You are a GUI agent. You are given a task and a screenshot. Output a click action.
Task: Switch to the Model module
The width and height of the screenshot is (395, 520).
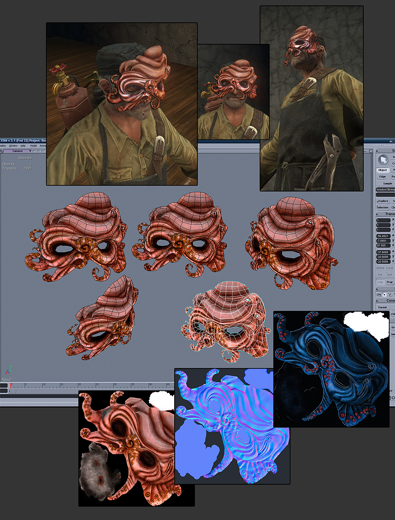coord(33,146)
